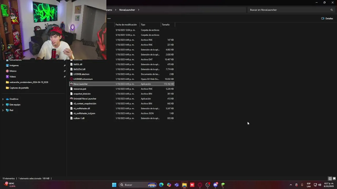Open the taskbar volume speaker icon
This screenshot has height=189, width=337.
[320, 185]
